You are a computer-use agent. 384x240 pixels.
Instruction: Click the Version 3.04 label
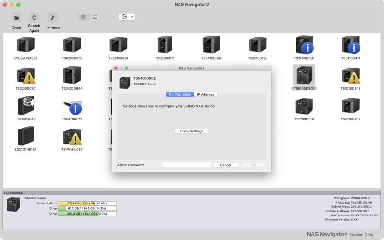click(361, 235)
